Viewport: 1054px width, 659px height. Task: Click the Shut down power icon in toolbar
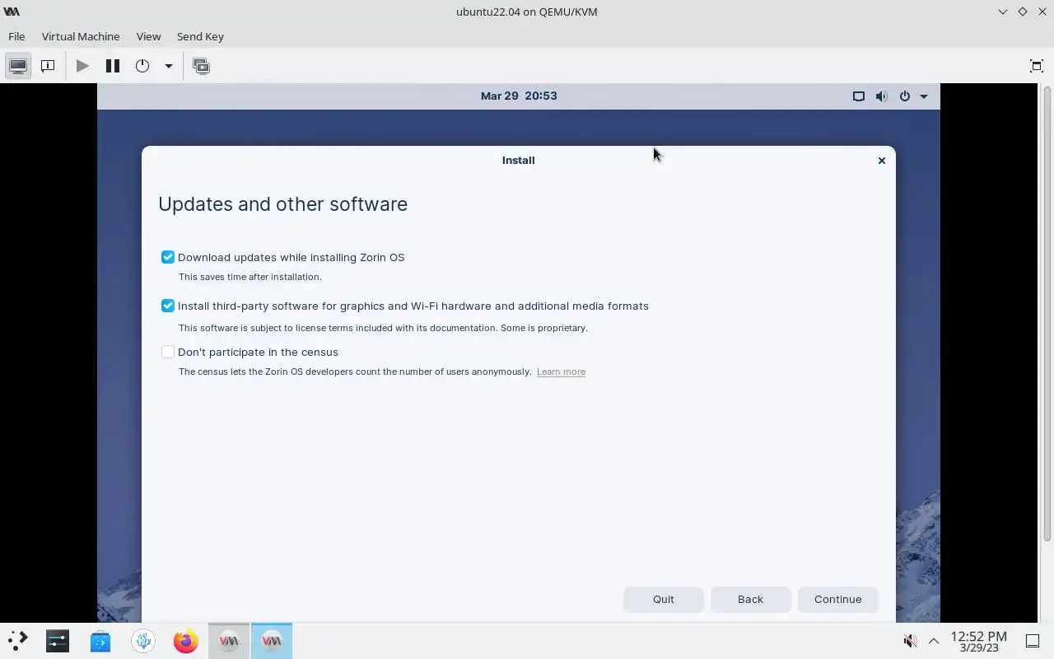[142, 66]
